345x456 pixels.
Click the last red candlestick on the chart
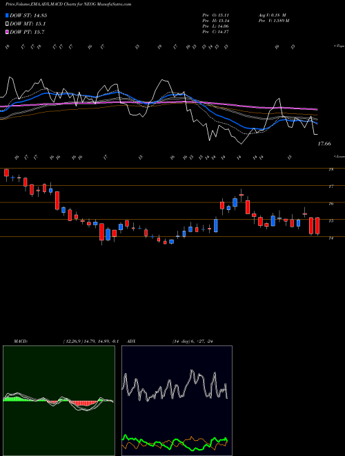tap(317, 226)
